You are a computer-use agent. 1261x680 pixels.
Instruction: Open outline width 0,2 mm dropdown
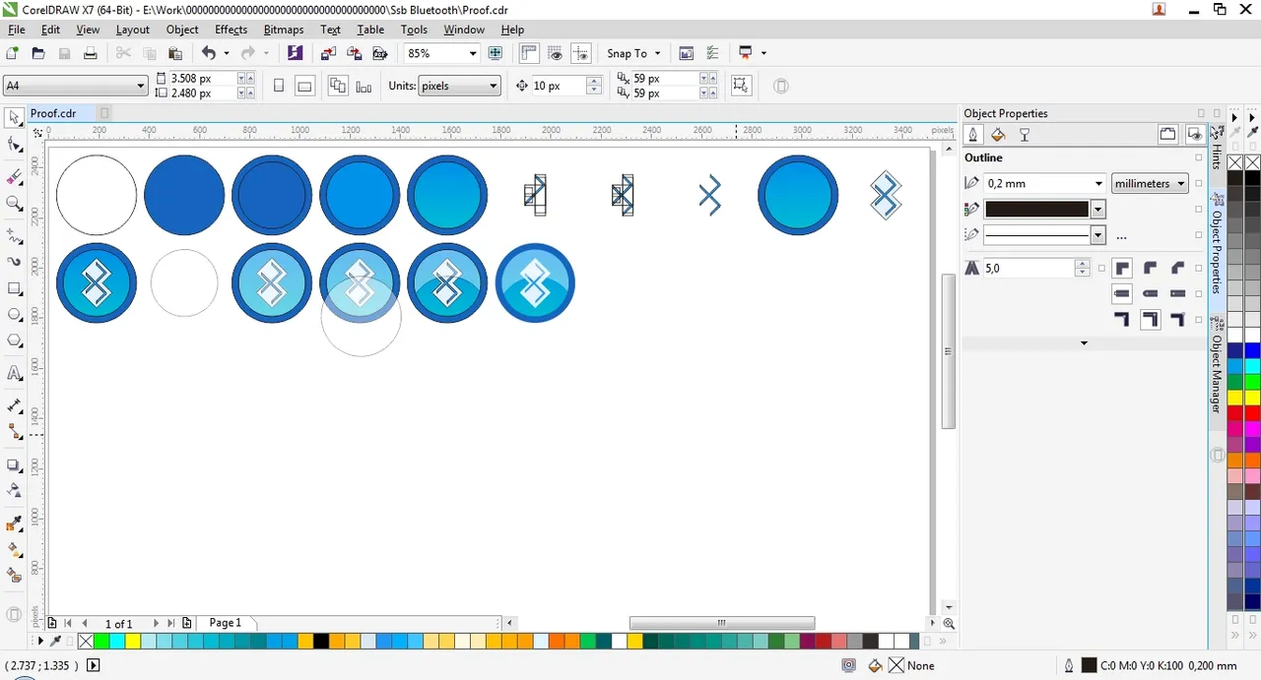tap(1098, 183)
